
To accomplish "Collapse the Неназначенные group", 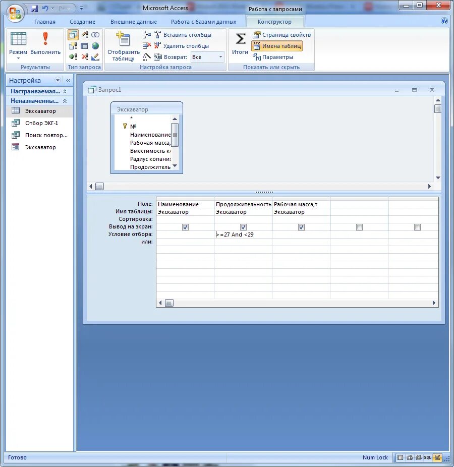I will click(65, 101).
